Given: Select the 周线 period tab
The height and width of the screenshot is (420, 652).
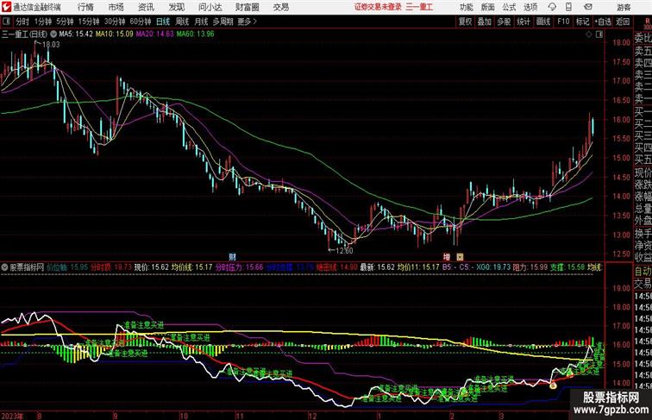Looking at the screenshot, I should tap(182, 22).
